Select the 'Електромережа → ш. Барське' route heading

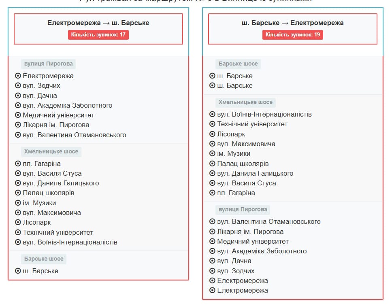[98, 23]
